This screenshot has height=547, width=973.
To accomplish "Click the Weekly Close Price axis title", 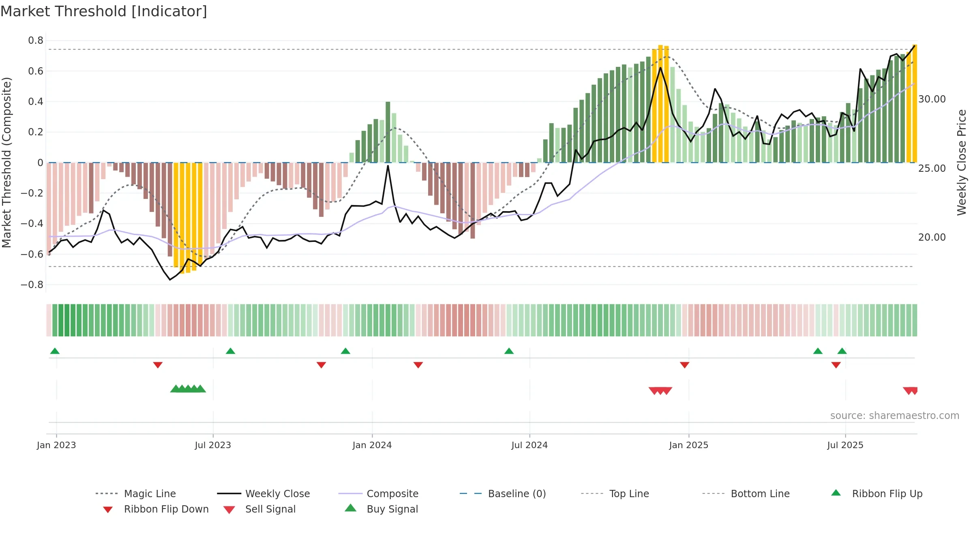I will 962,162.
